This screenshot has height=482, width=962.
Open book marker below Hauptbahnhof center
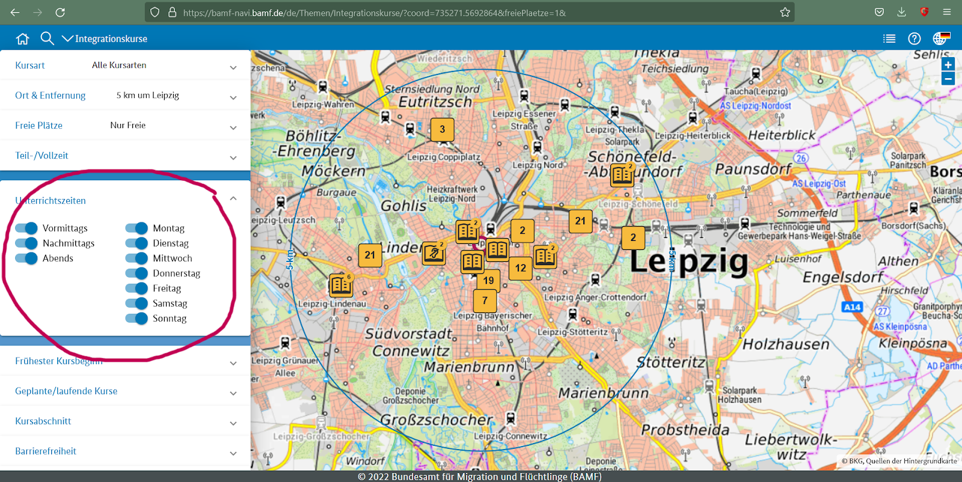point(497,249)
